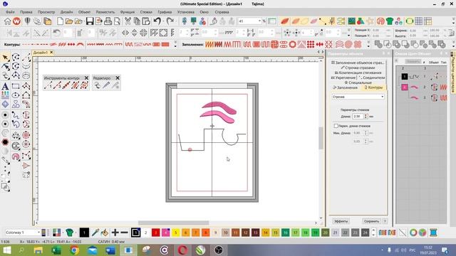The height and width of the screenshot is (256, 456).
Task: Select the first zigzag fill stitch type
Action: click(x=209, y=44)
